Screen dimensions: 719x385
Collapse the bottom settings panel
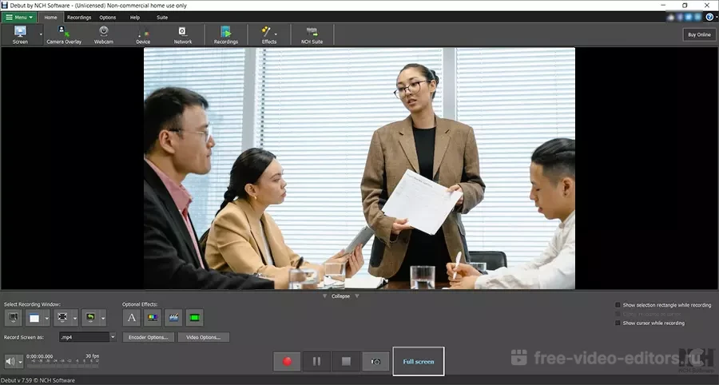point(341,296)
